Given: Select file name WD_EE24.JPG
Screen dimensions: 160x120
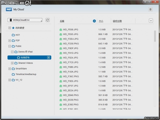Looking at the screenshot, I should (x=70, y=90).
